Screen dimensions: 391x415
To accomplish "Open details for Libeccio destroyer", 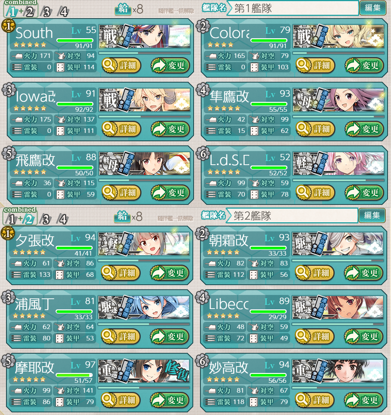I will (315, 336).
